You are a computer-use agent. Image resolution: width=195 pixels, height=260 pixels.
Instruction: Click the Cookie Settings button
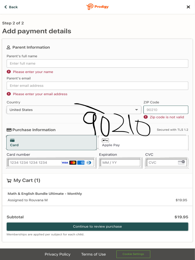pos(133,254)
